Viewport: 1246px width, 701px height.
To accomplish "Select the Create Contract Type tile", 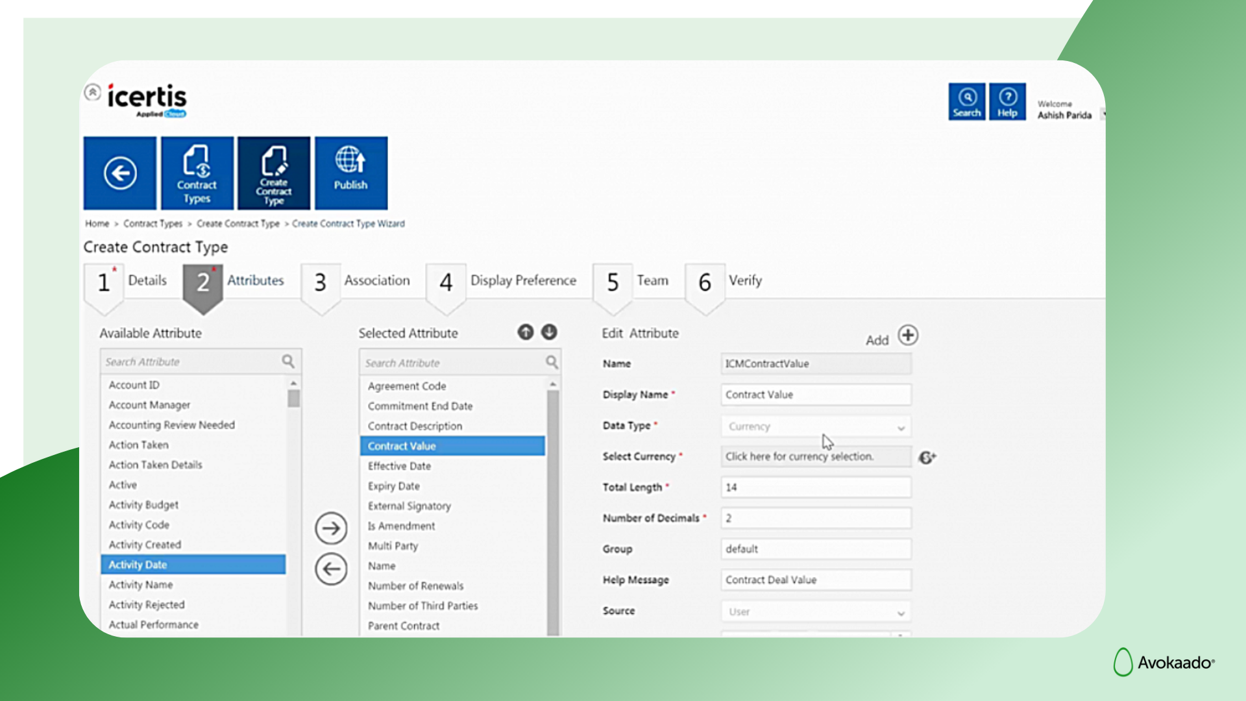I will pyautogui.click(x=274, y=173).
